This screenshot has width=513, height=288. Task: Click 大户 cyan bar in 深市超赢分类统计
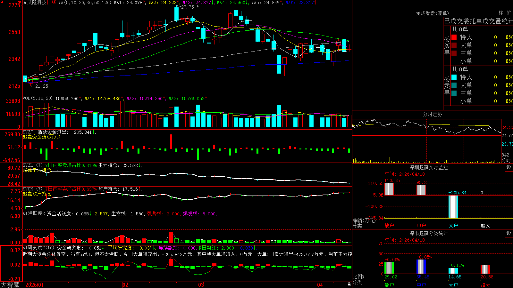[x=453, y=271]
